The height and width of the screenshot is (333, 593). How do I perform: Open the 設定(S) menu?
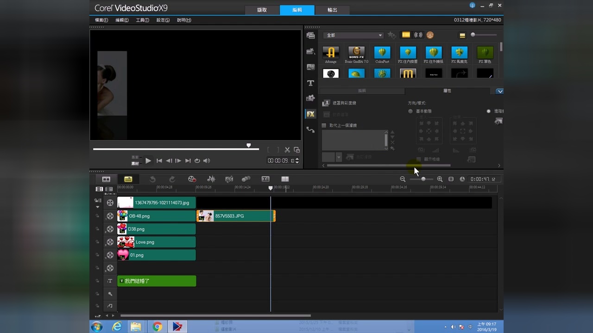pyautogui.click(x=163, y=20)
